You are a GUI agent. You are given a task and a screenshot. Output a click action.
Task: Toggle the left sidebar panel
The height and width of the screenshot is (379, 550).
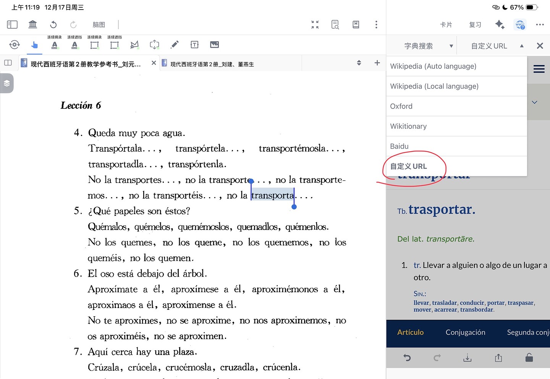(12, 25)
